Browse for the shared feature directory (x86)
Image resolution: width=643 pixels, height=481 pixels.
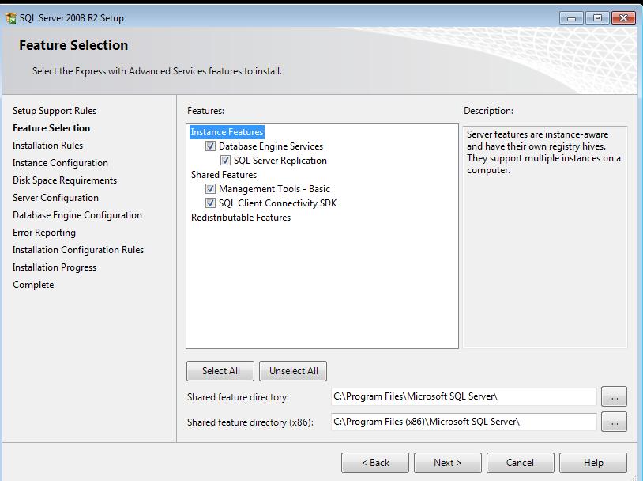pos(615,422)
